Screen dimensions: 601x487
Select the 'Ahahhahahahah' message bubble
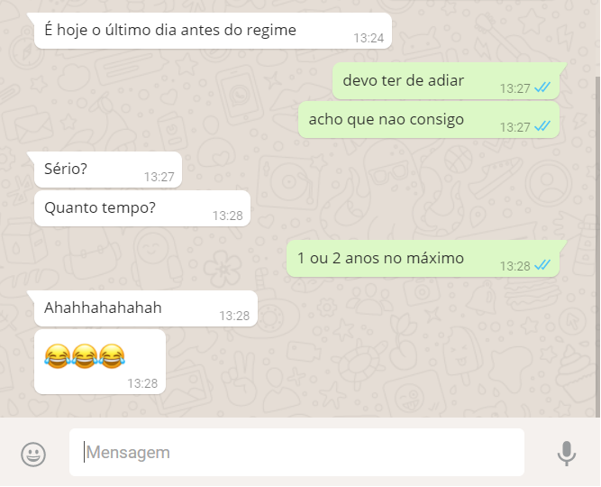tap(146, 308)
